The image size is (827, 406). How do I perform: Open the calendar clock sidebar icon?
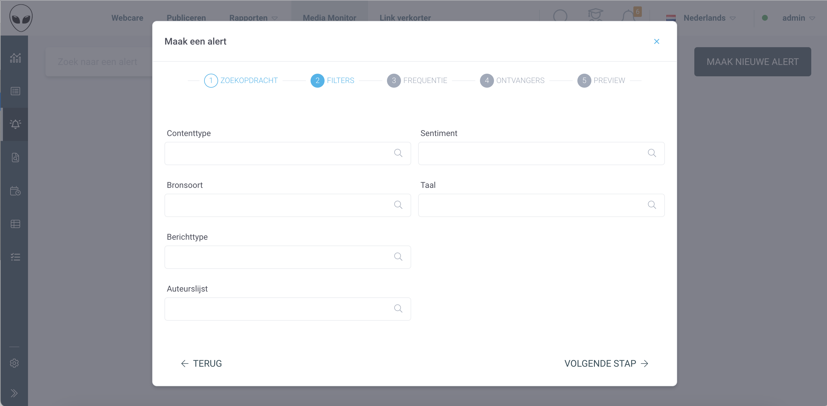(x=15, y=191)
